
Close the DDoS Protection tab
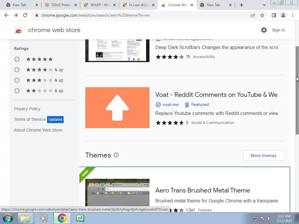(76, 5)
